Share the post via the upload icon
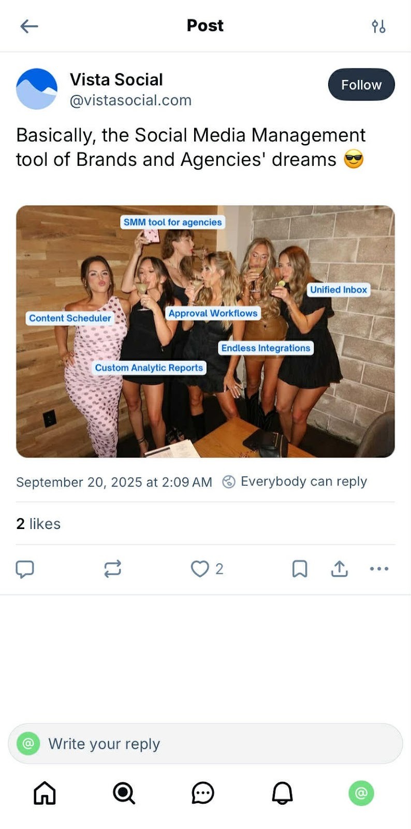 (x=339, y=568)
